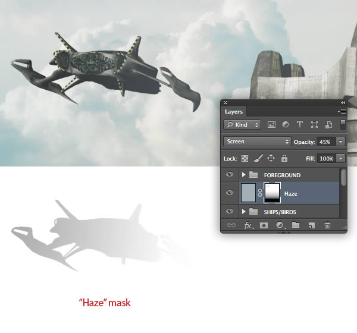Filter layers by adjustment layers icon
The width and height of the screenshot is (357, 333).
tap(286, 124)
